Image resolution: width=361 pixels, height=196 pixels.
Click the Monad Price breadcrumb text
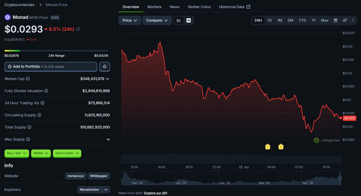pos(57,5)
